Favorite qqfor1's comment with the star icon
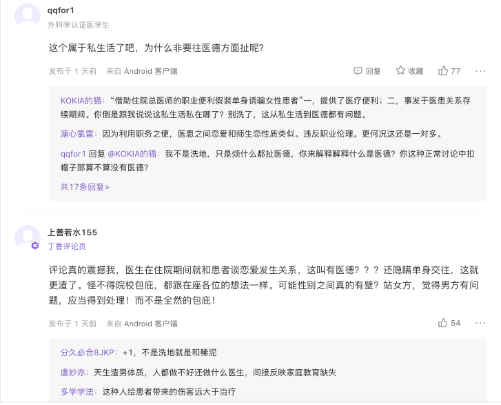 400,70
